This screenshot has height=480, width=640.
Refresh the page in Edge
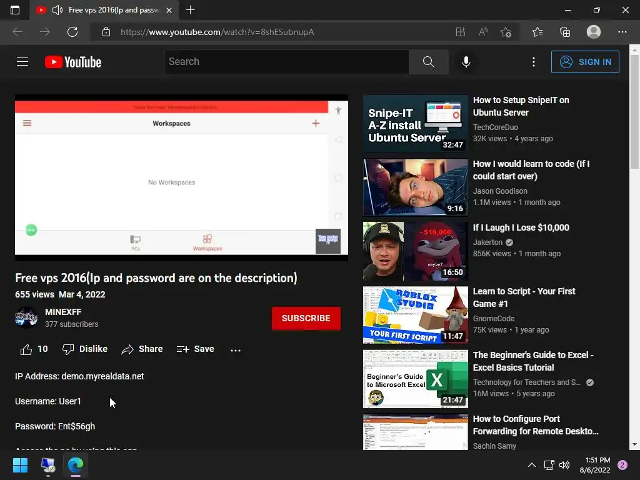[x=72, y=32]
